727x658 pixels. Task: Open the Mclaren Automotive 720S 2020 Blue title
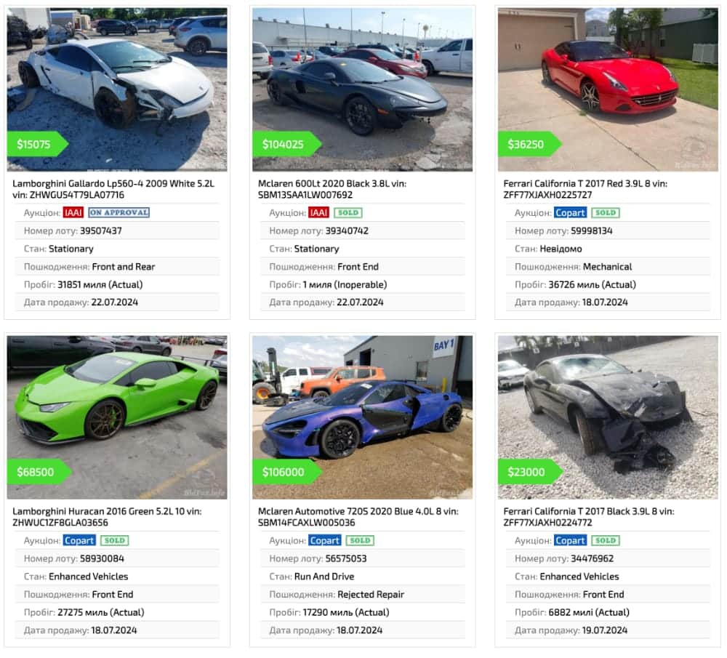click(x=358, y=517)
